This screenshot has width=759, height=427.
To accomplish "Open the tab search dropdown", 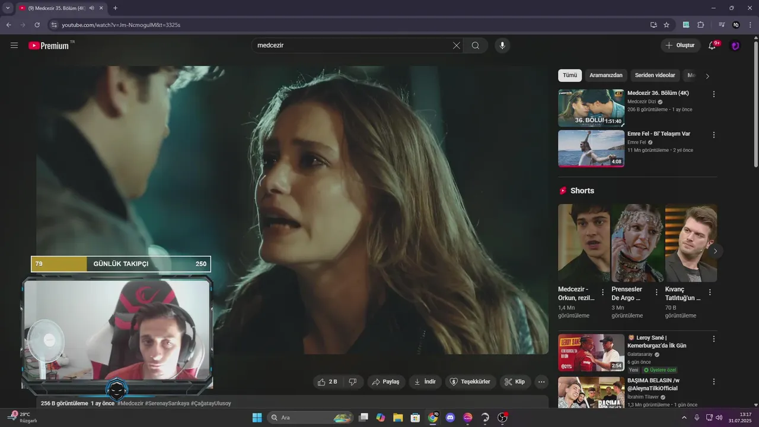I will pyautogui.click(x=8, y=8).
